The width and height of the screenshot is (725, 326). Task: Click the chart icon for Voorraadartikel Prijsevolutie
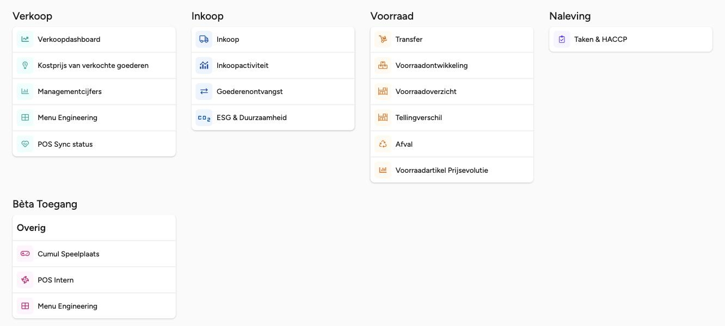pyautogui.click(x=383, y=170)
